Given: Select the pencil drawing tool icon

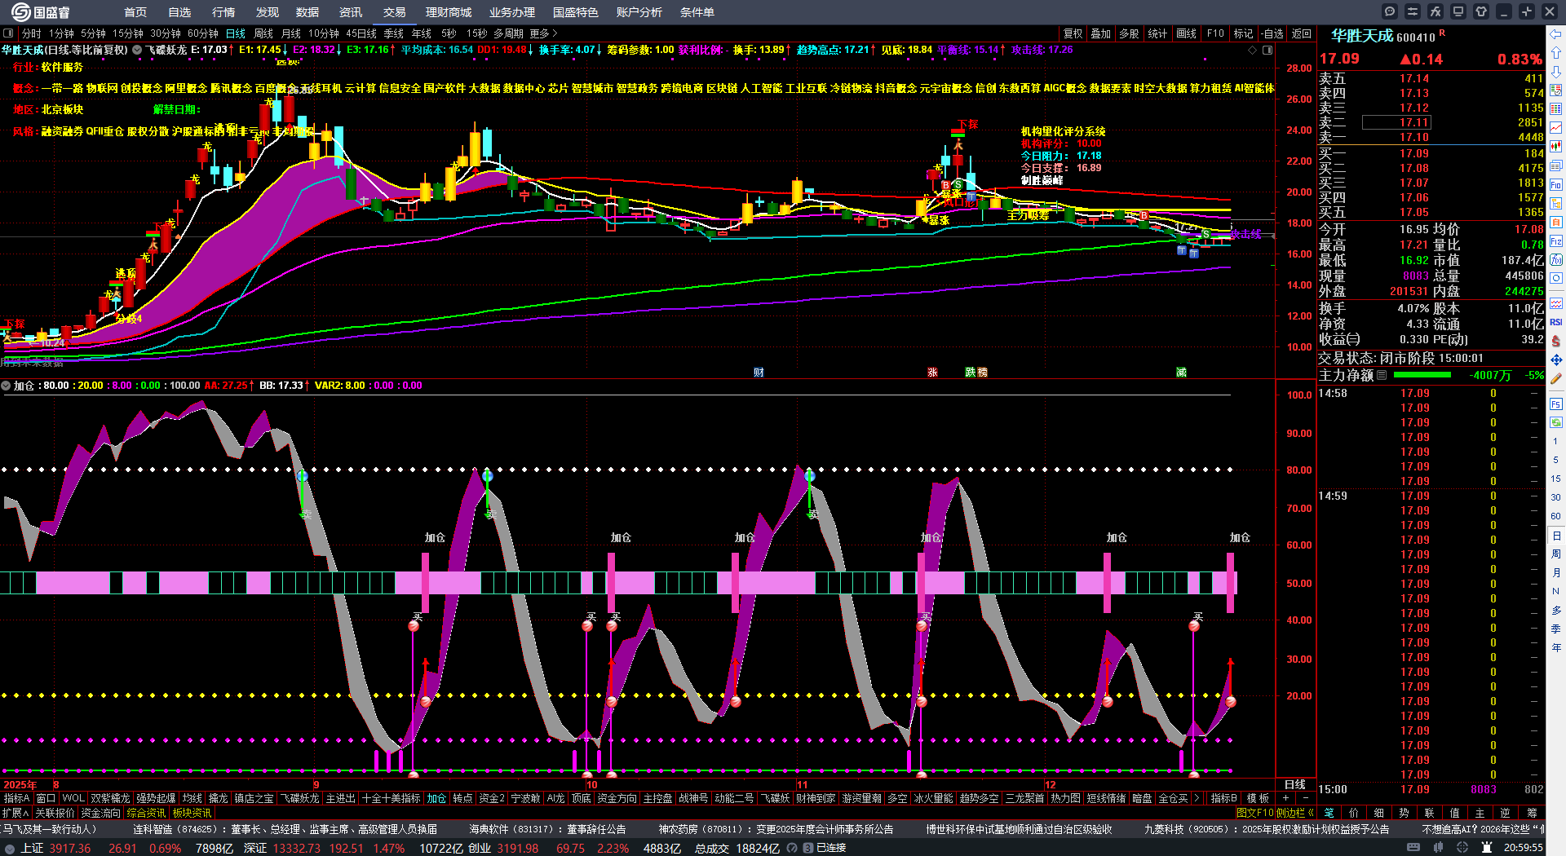Looking at the screenshot, I should pyautogui.click(x=1556, y=378).
